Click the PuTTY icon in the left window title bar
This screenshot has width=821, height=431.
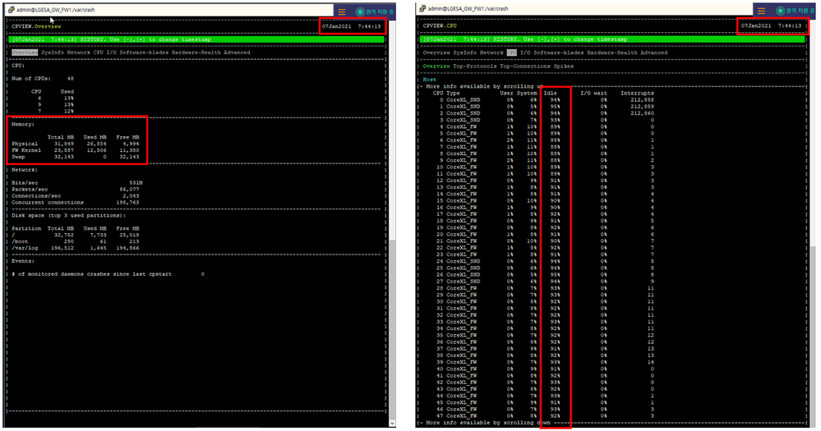[8, 10]
